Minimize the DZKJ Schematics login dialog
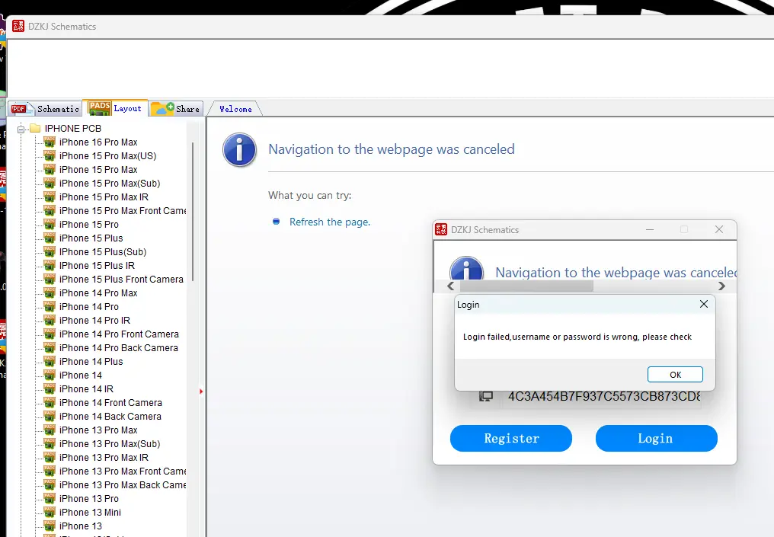Viewport: 774px width, 537px height. (650, 229)
